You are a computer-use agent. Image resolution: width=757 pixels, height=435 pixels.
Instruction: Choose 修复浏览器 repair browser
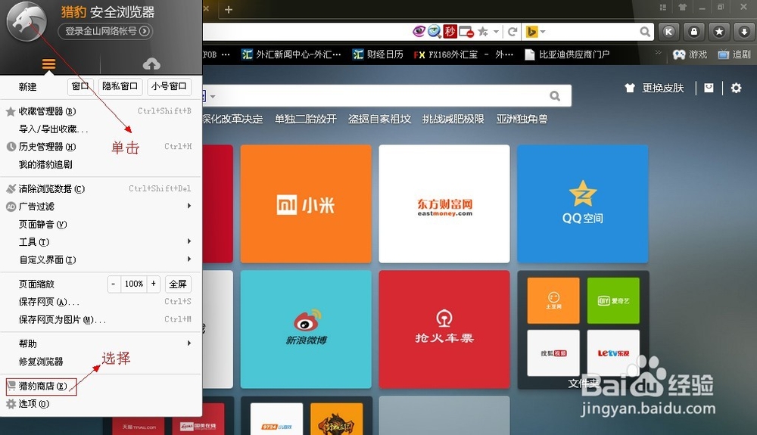pyautogui.click(x=101, y=361)
